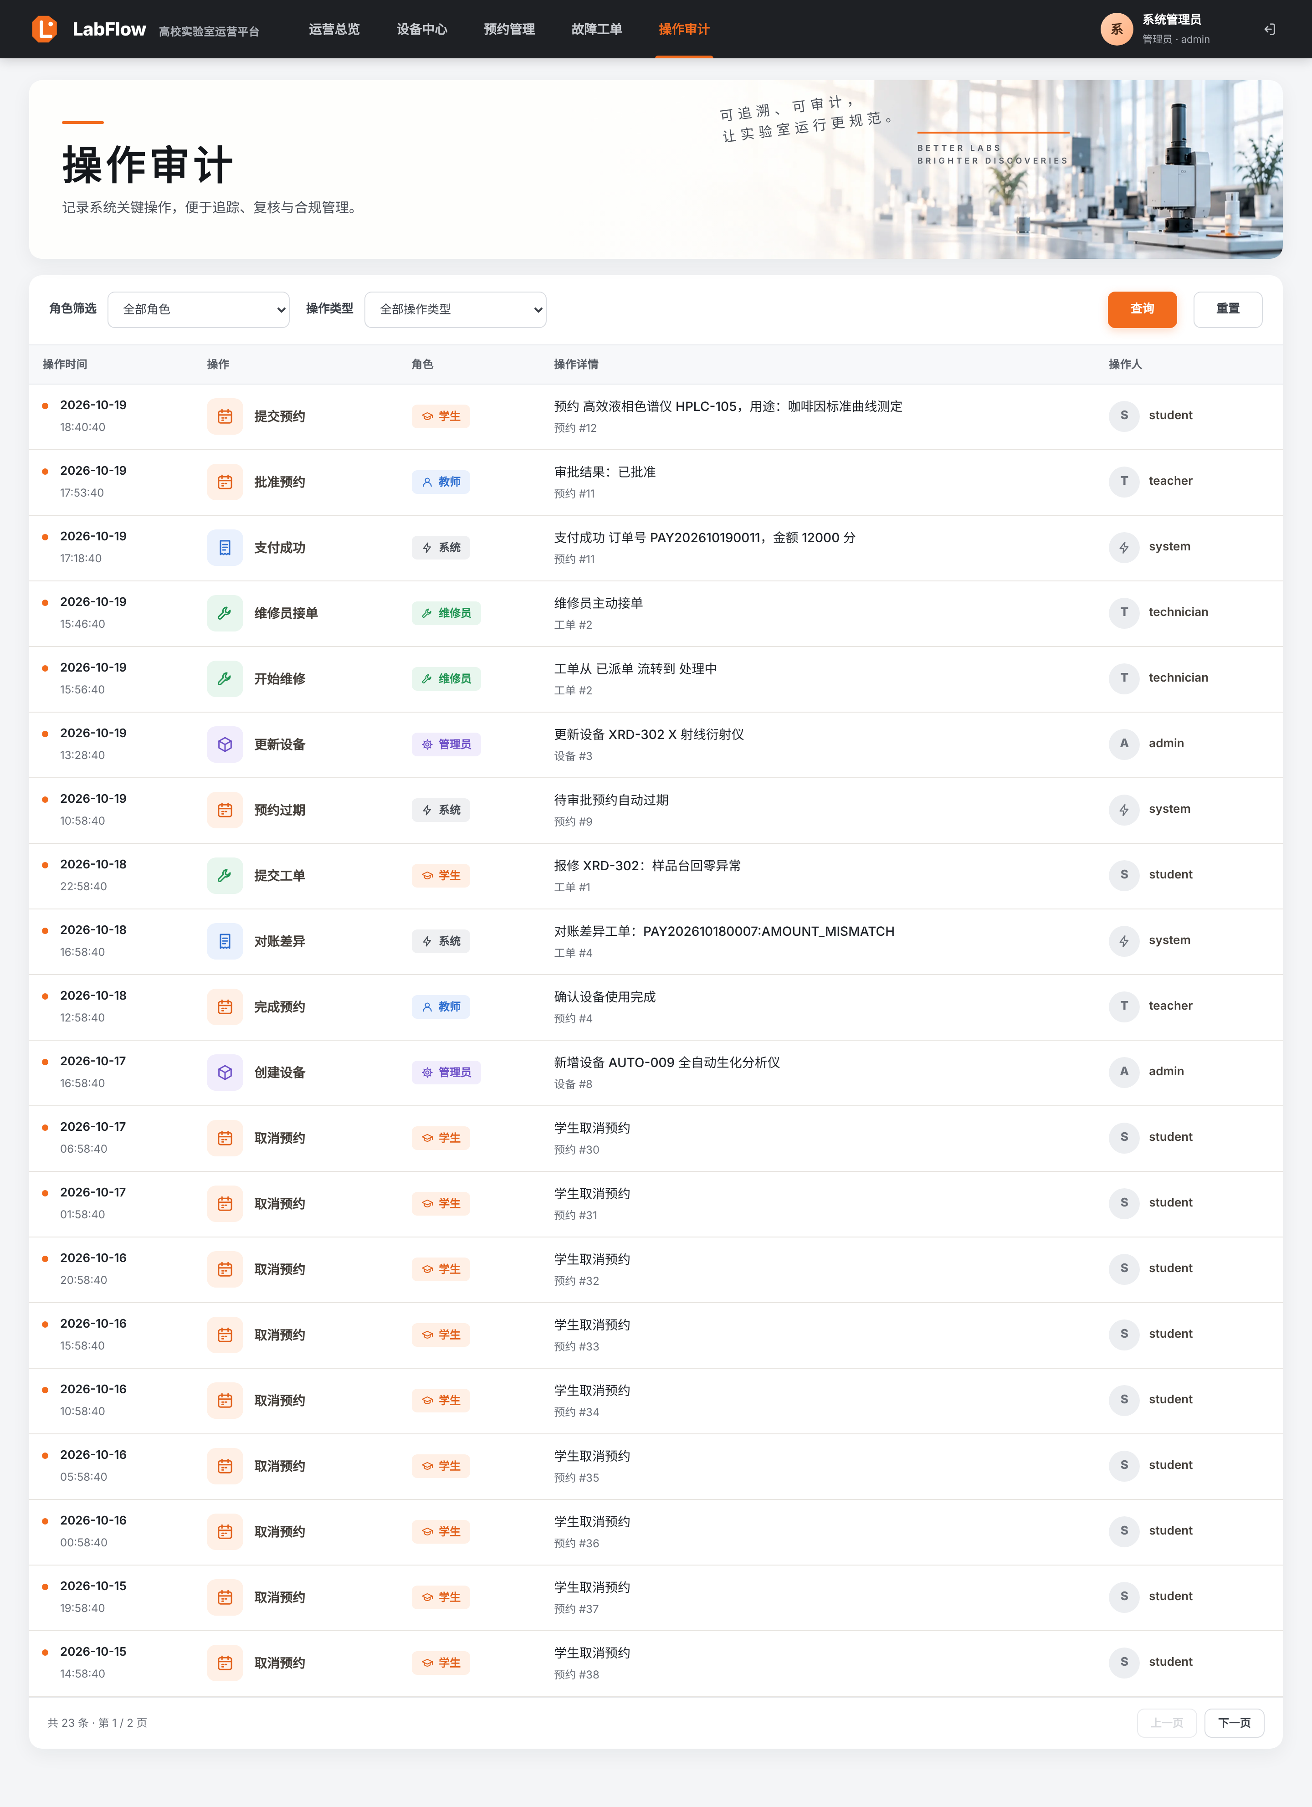Click 教师 role tag in 批准预约 row
This screenshot has width=1312, height=1807.
pyautogui.click(x=441, y=482)
